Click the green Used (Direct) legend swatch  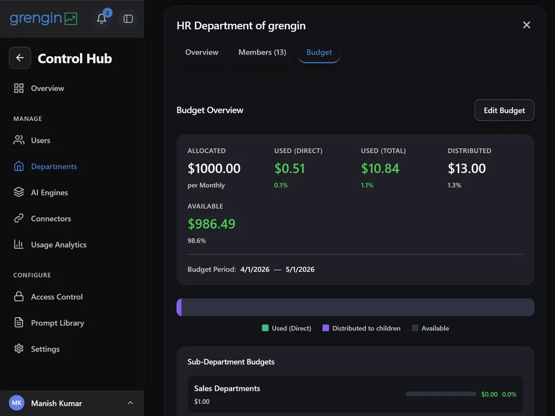(265, 328)
